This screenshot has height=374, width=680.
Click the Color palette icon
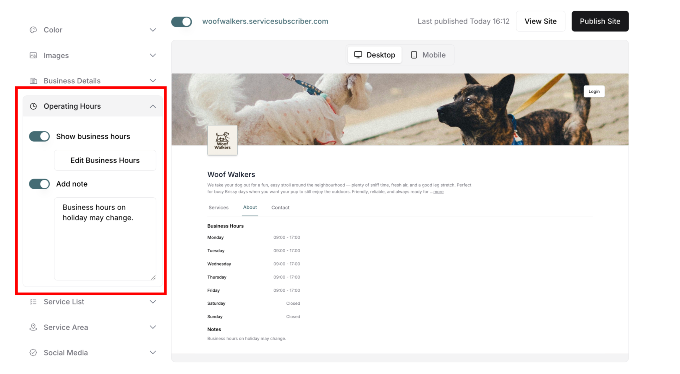33,30
